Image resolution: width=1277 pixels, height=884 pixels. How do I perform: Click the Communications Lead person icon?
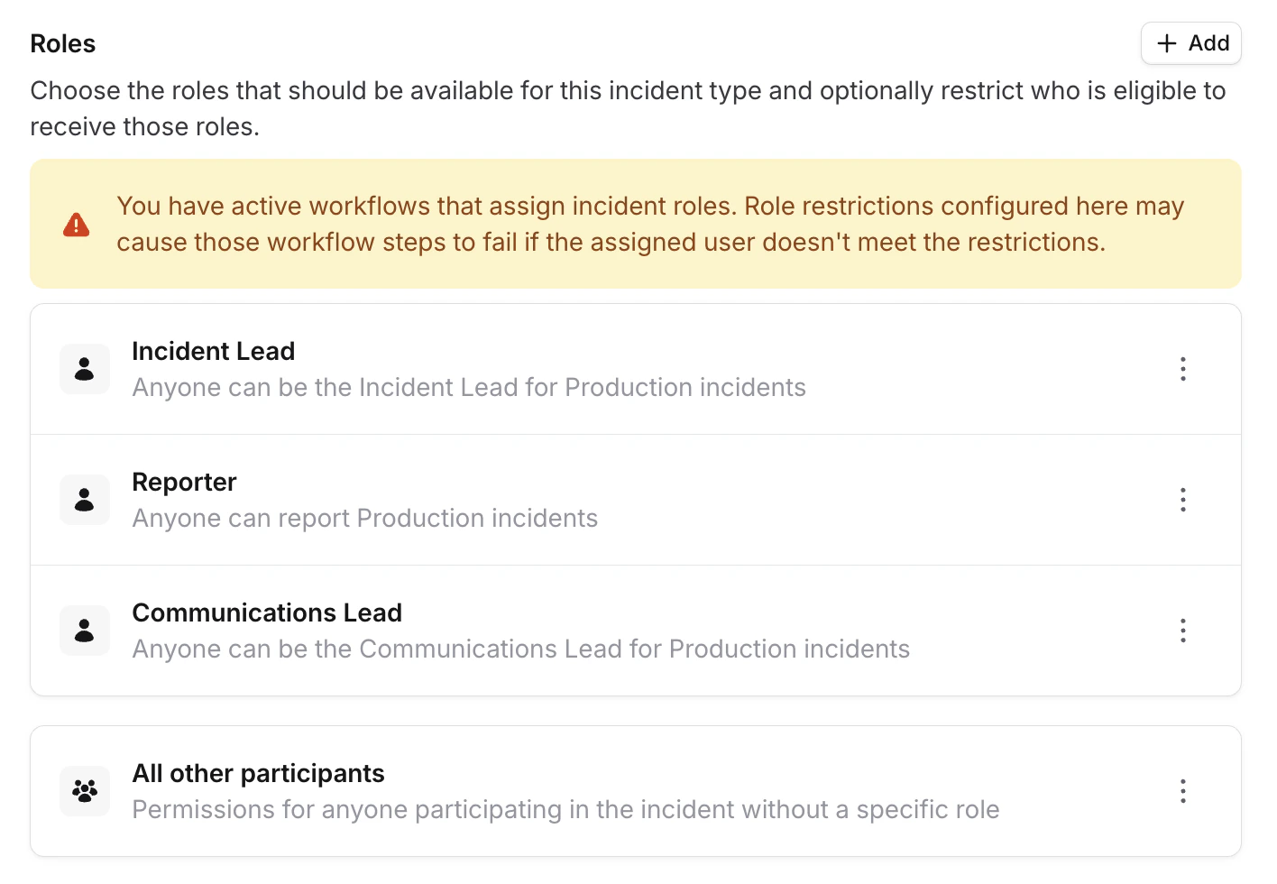point(84,630)
